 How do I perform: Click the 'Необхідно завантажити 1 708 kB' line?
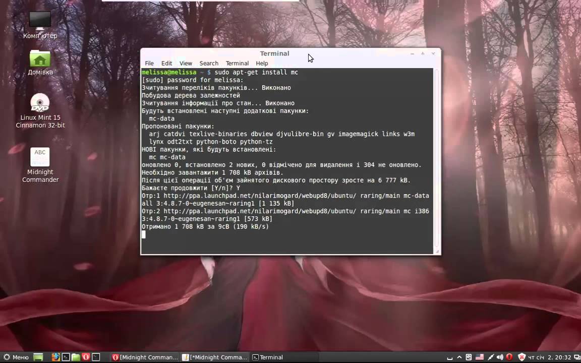click(x=212, y=172)
